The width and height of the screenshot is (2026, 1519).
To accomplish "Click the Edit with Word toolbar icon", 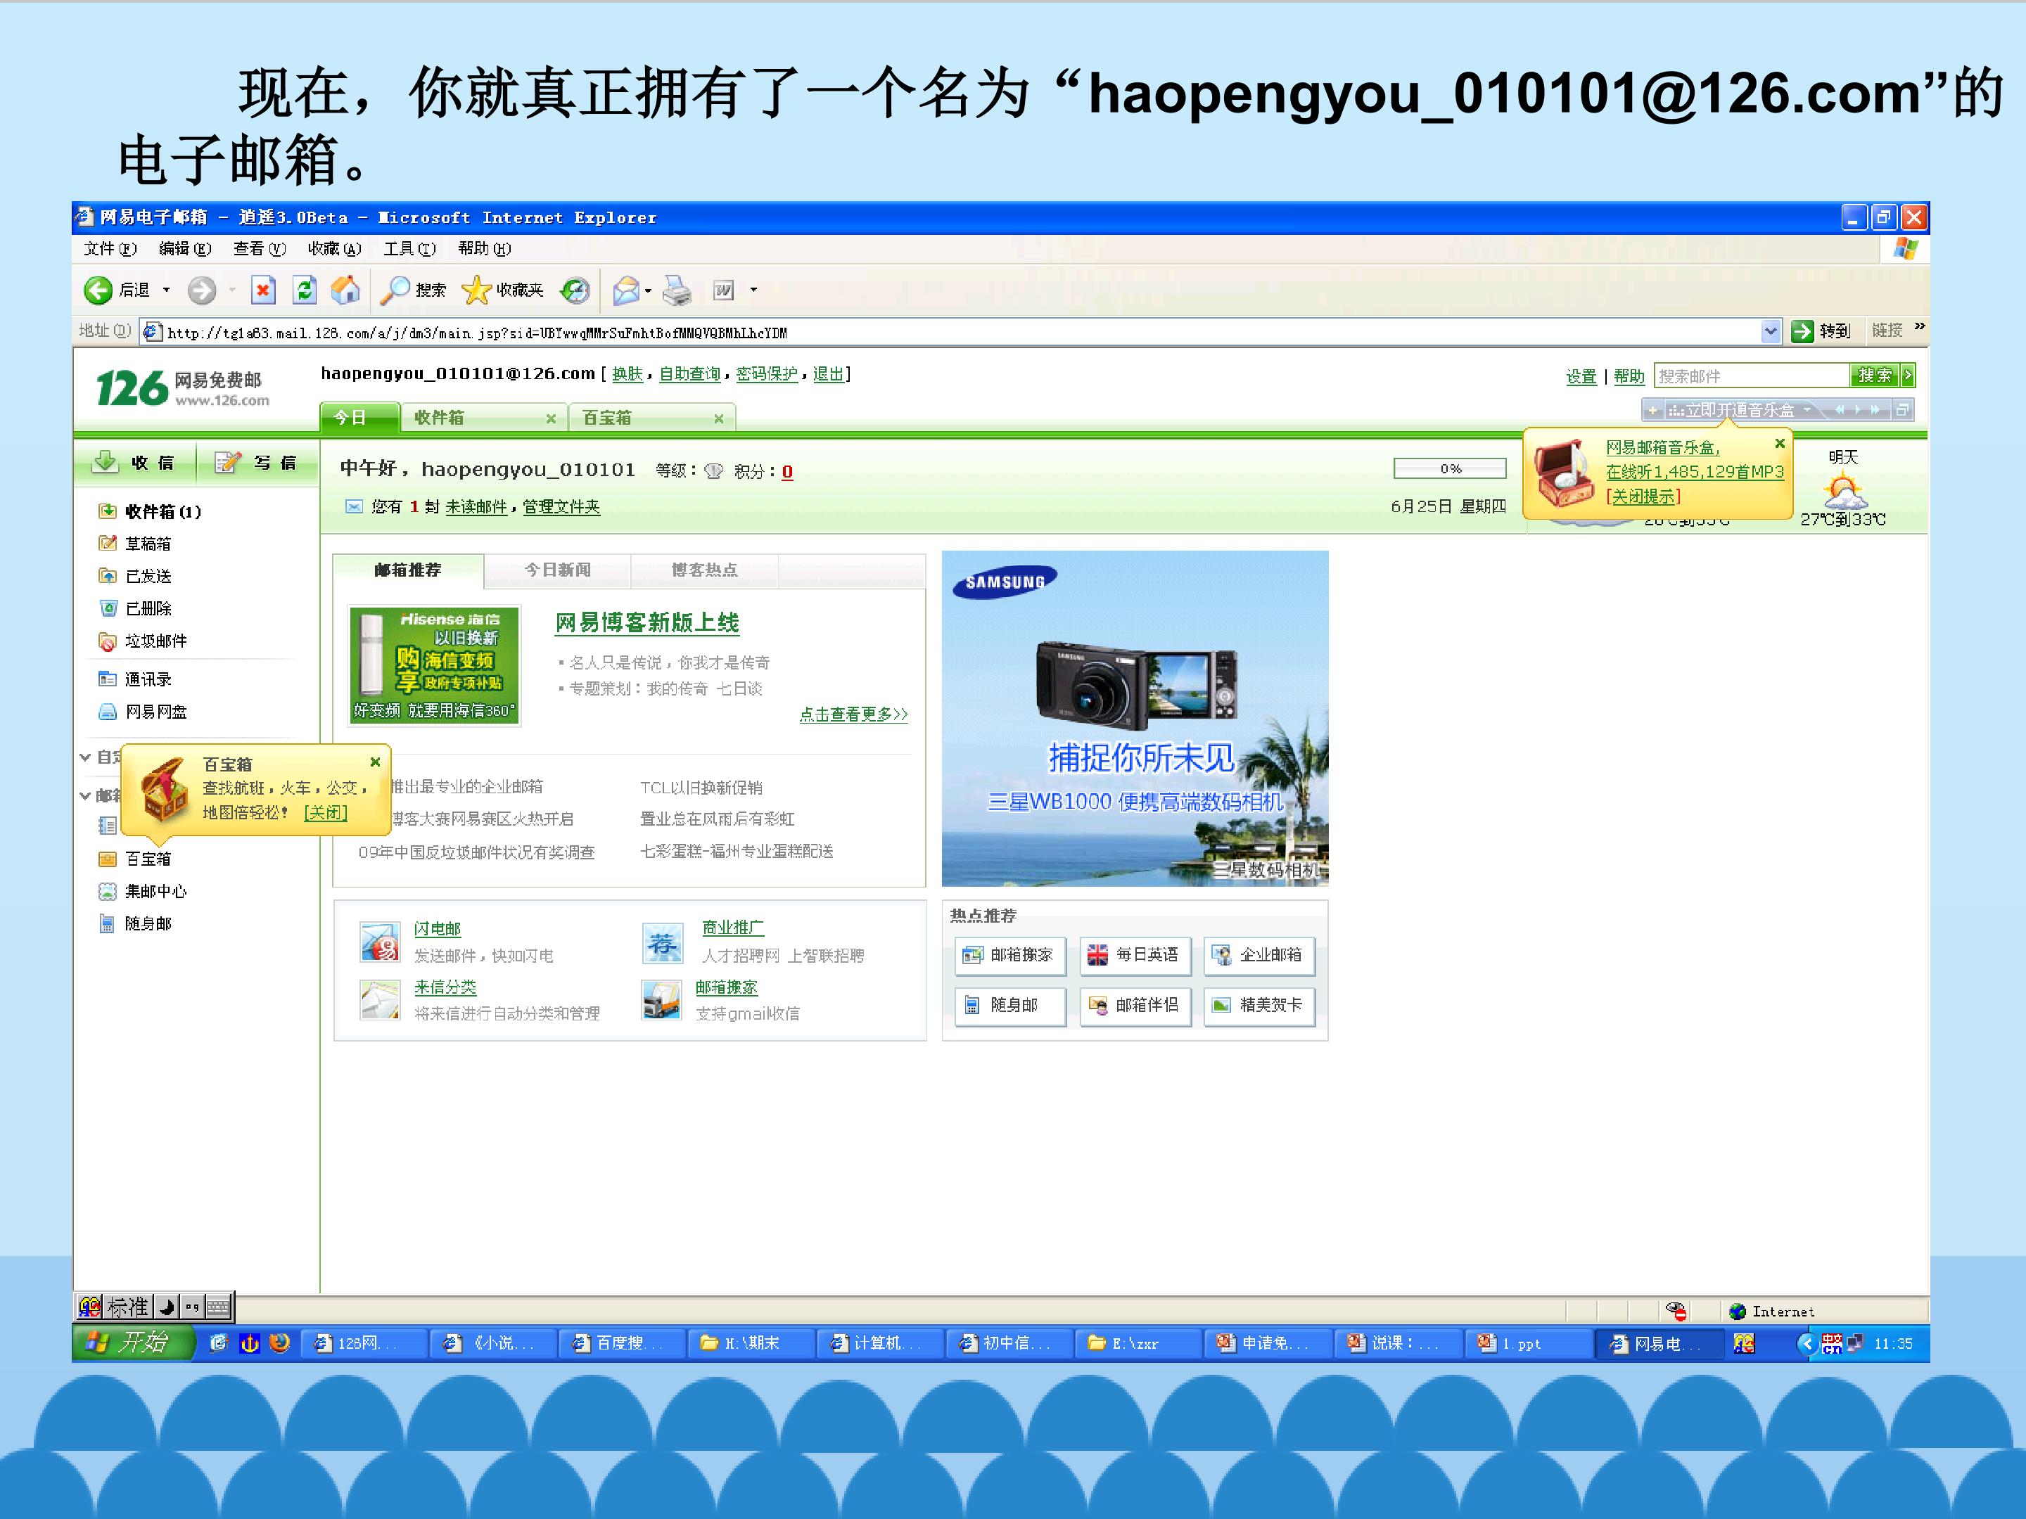I will tap(724, 290).
